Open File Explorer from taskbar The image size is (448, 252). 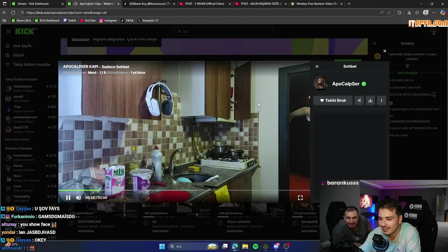[245, 246]
